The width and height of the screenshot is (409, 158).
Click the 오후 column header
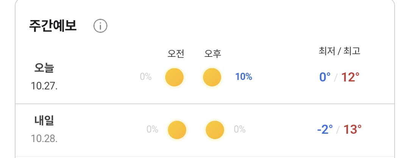coord(213,54)
